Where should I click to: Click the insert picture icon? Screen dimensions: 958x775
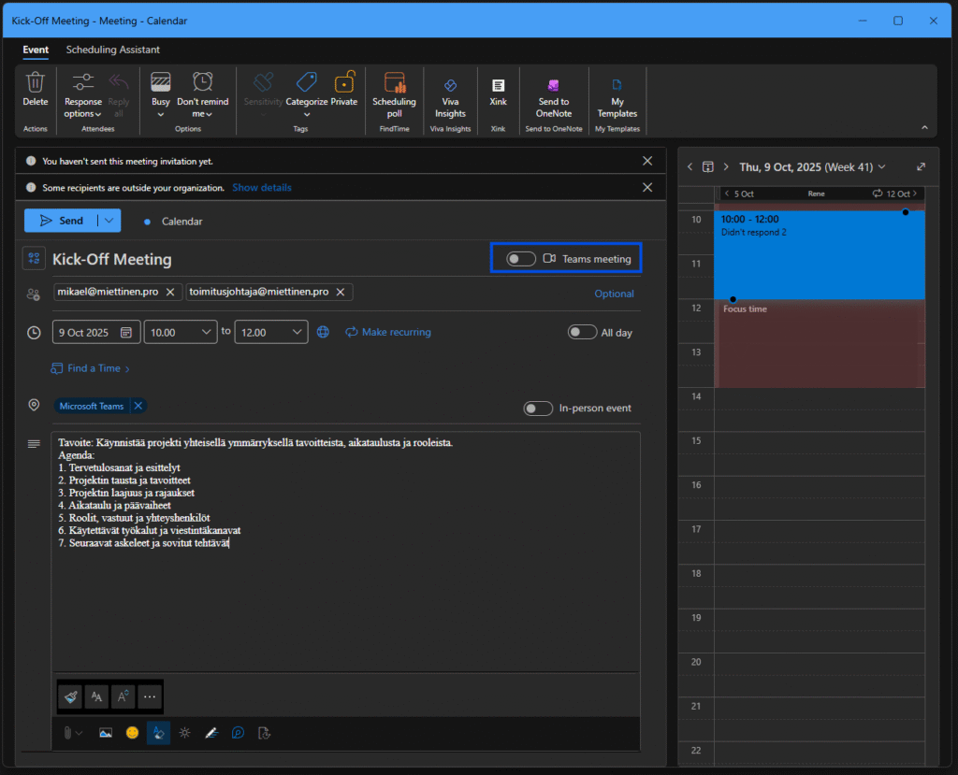pos(106,733)
